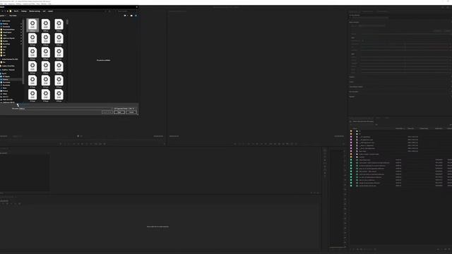
Task: Click the navigation pane scrollbar in dialog
Action: tap(23, 52)
